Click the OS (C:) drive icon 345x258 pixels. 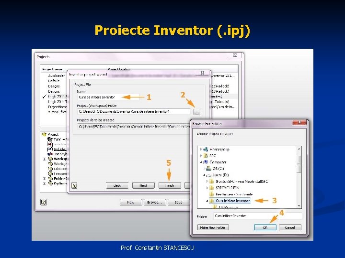click(x=208, y=169)
